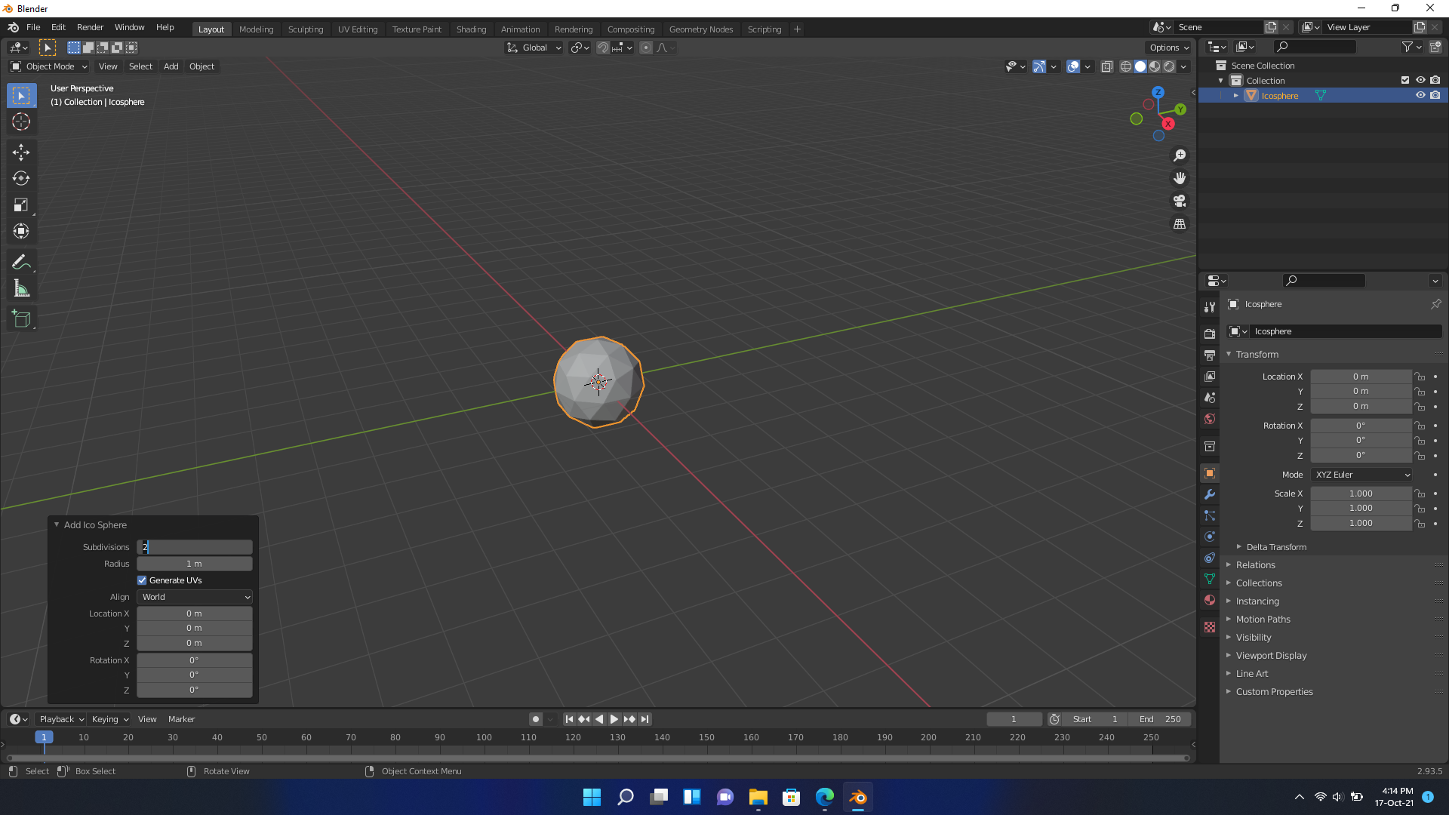This screenshot has width=1449, height=815.
Task: Open Physics properties tab icon
Action: (1210, 537)
